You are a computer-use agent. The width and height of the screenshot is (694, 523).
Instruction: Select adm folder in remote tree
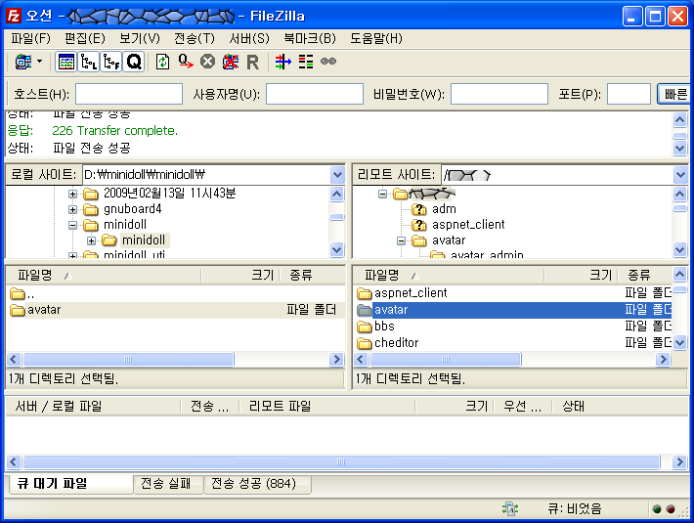(x=444, y=209)
